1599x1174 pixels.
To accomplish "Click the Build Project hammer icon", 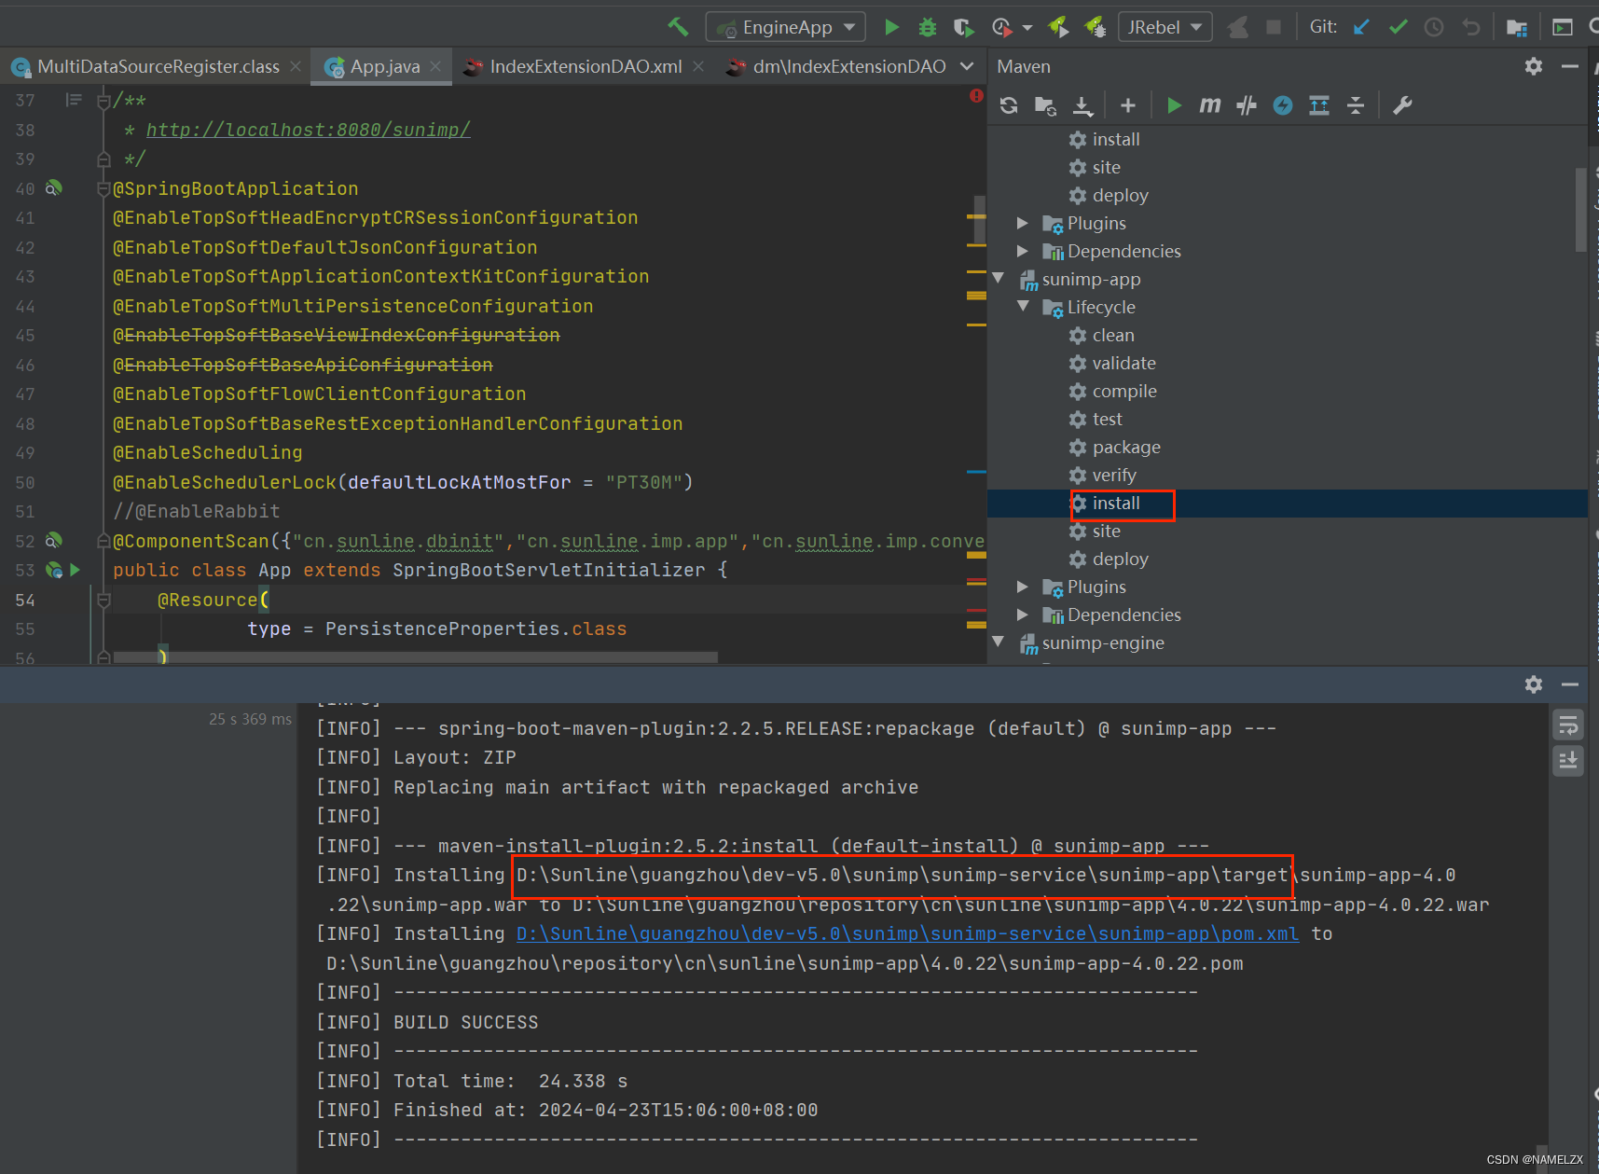I will pos(678,27).
